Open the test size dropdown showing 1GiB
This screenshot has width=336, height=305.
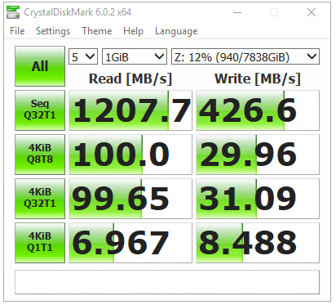135,56
